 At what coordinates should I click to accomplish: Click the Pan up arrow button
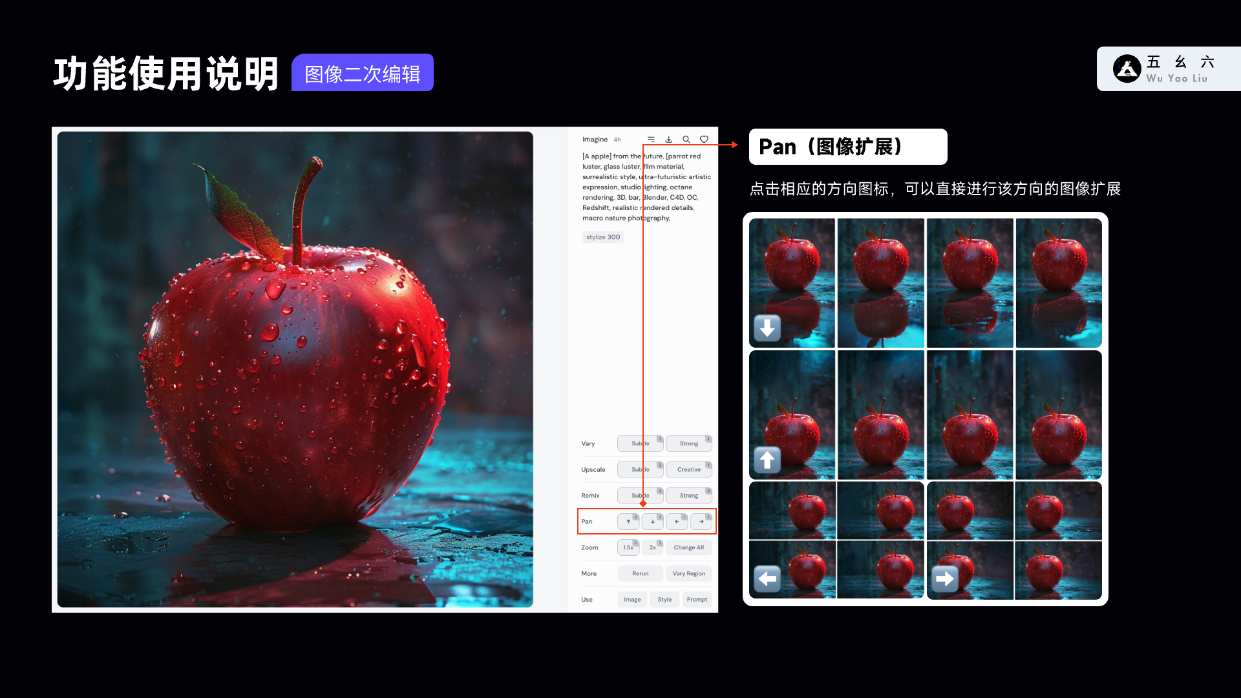[x=628, y=522]
